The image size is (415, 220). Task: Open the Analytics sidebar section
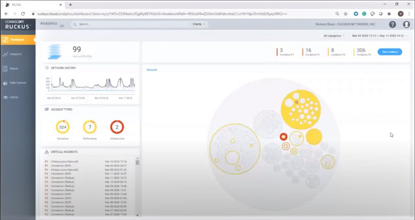[x=15, y=54]
